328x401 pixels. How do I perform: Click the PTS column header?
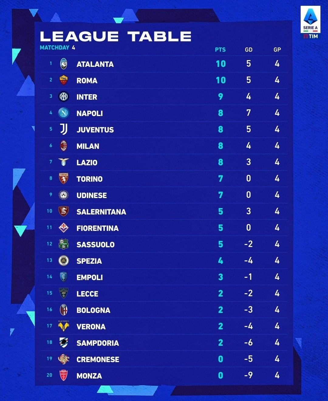220,50
